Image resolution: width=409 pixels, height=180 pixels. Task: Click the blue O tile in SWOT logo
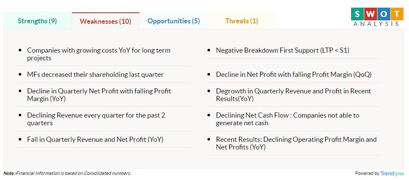[x=384, y=14]
